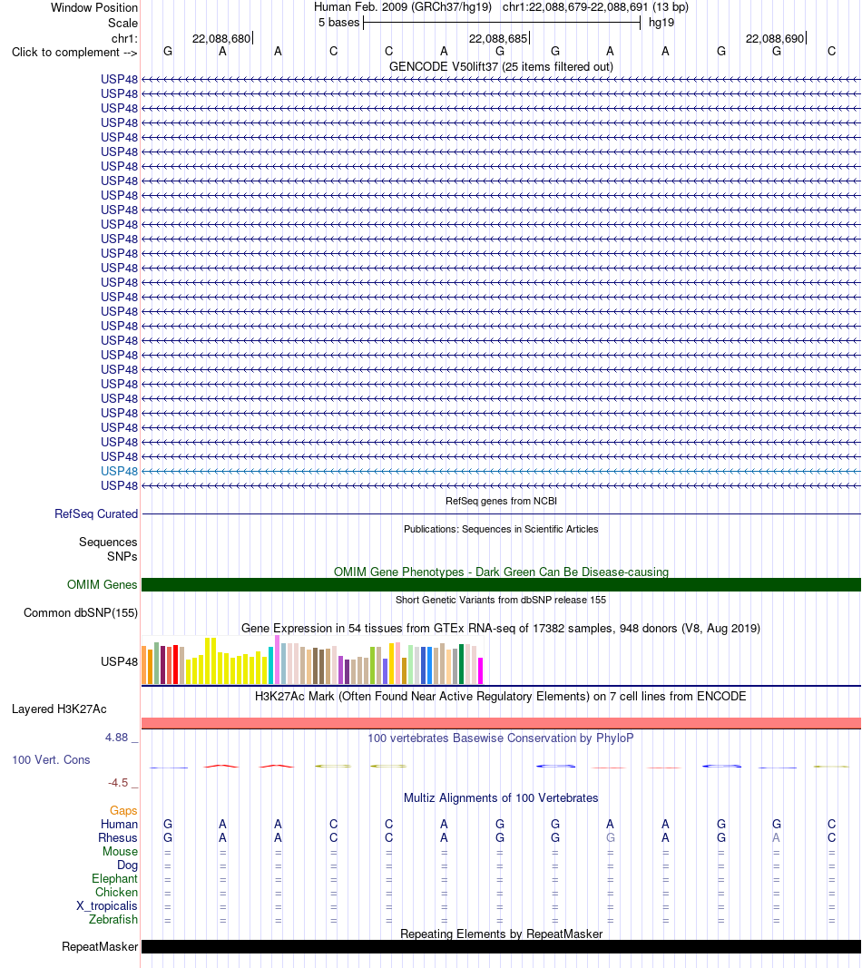862x968 pixels.
Task: Click the Window Position label
Action: (x=93, y=8)
